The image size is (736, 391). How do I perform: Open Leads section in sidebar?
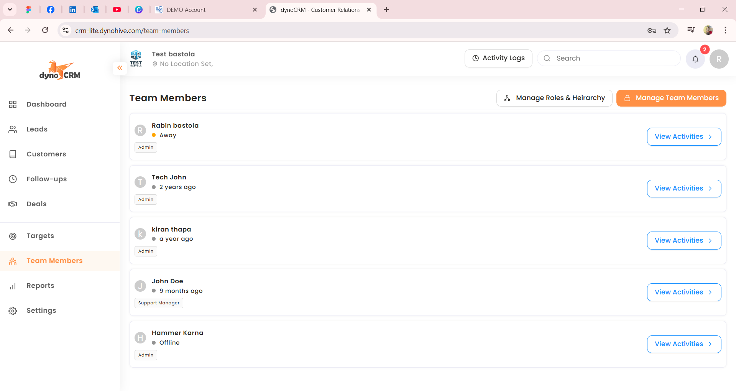pos(37,129)
